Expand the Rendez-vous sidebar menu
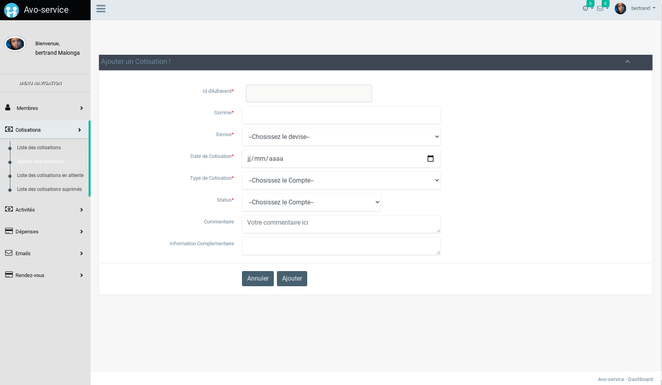Viewport: 662px width, 385px height. [x=44, y=275]
